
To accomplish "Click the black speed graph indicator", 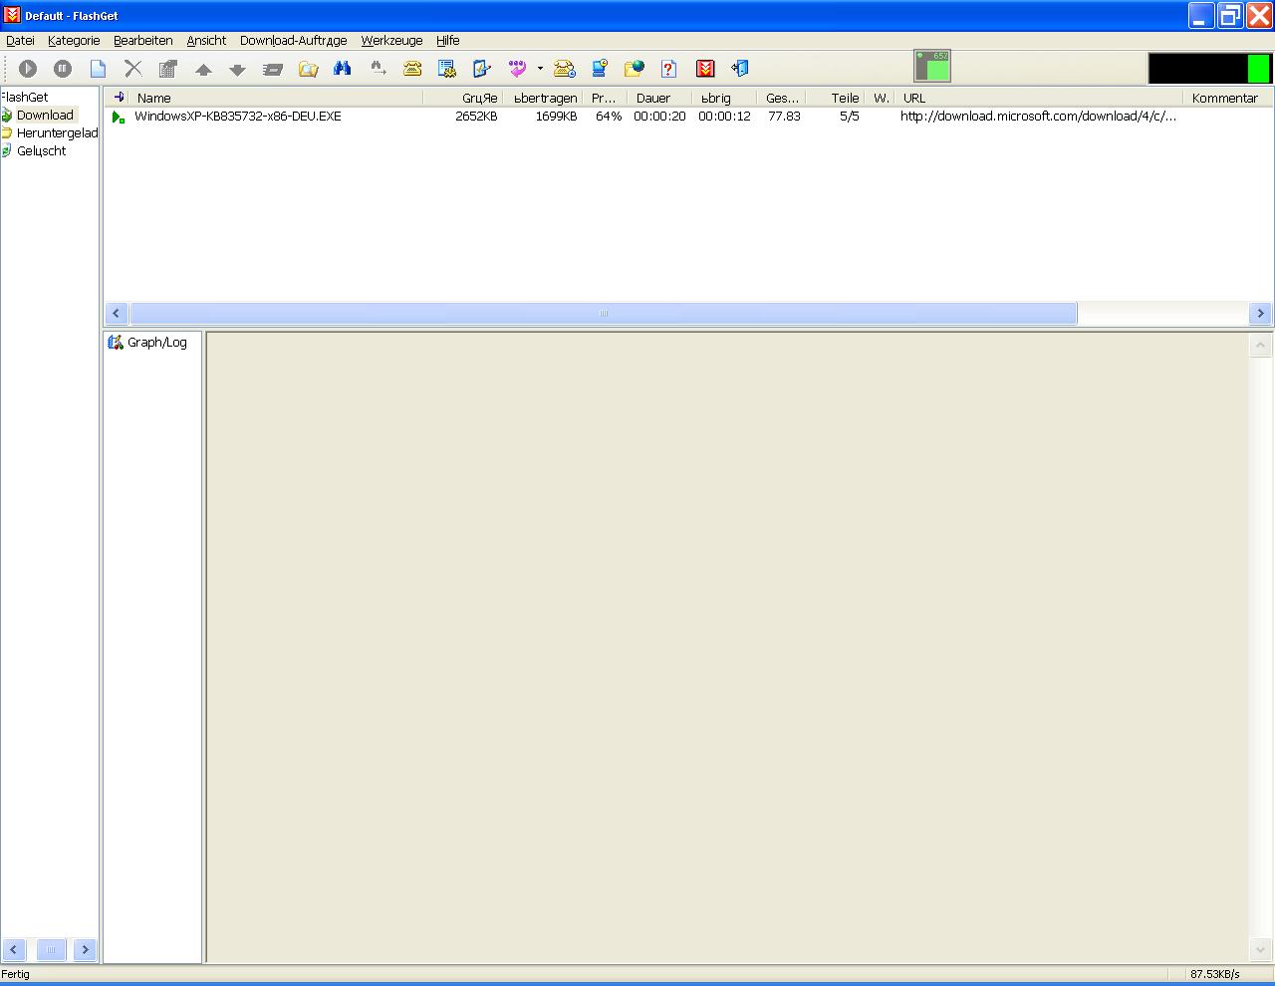I will (1209, 68).
